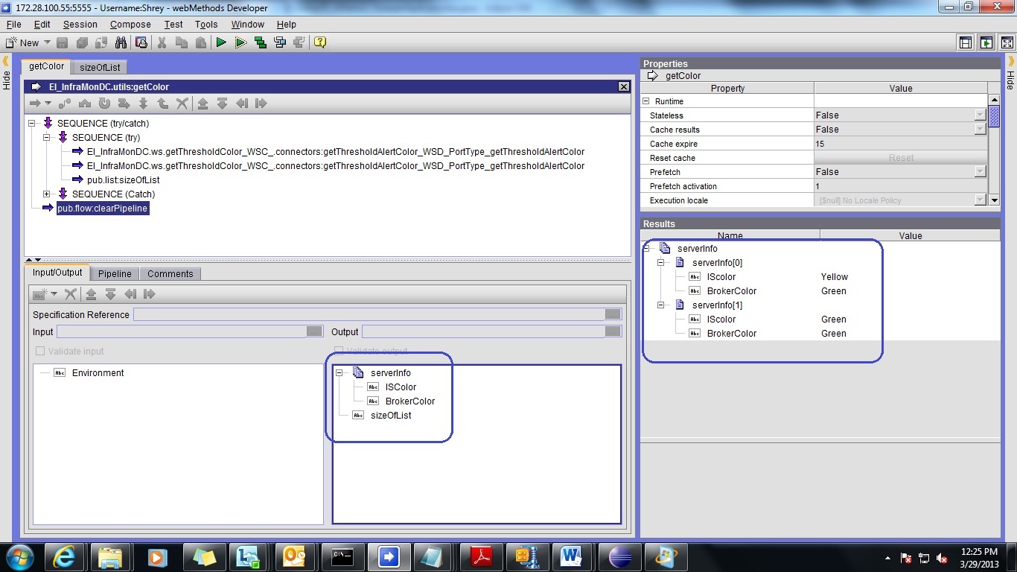Open the New dropdown arrow

pos(48,42)
